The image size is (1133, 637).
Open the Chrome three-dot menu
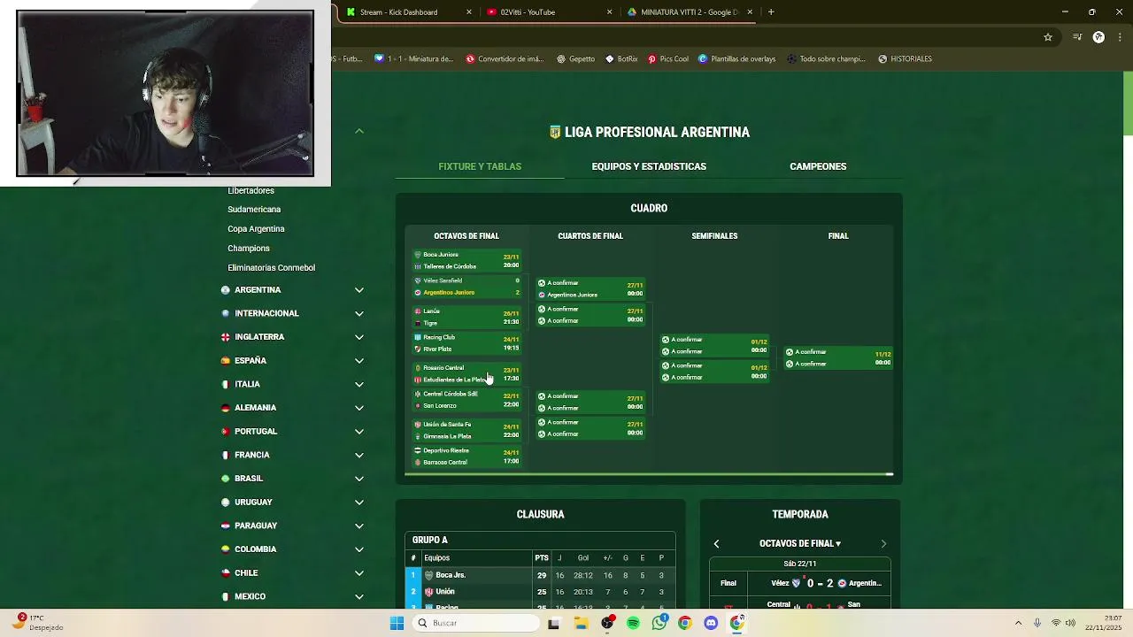point(1118,37)
